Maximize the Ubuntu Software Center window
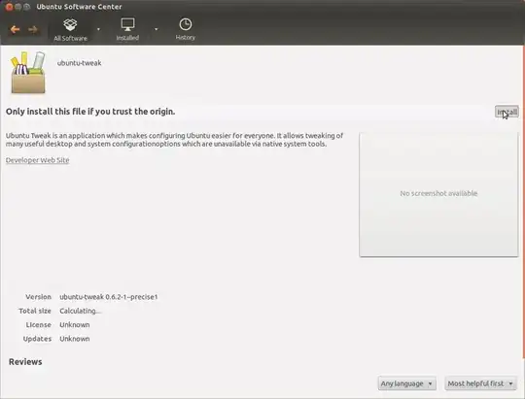Image resolution: width=525 pixels, height=399 pixels. [x=27, y=7]
